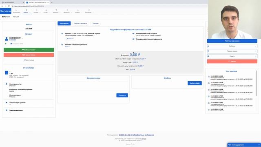Click the 0,00 ₽ amount to pay

pos(135,55)
